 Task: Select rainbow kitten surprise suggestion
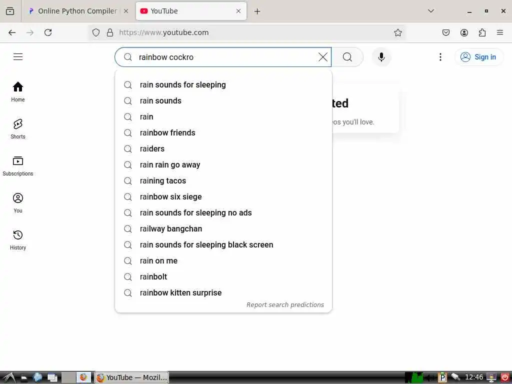tap(223, 293)
